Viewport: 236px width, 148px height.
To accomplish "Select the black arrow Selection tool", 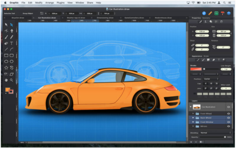I will pyautogui.click(x=6, y=25).
